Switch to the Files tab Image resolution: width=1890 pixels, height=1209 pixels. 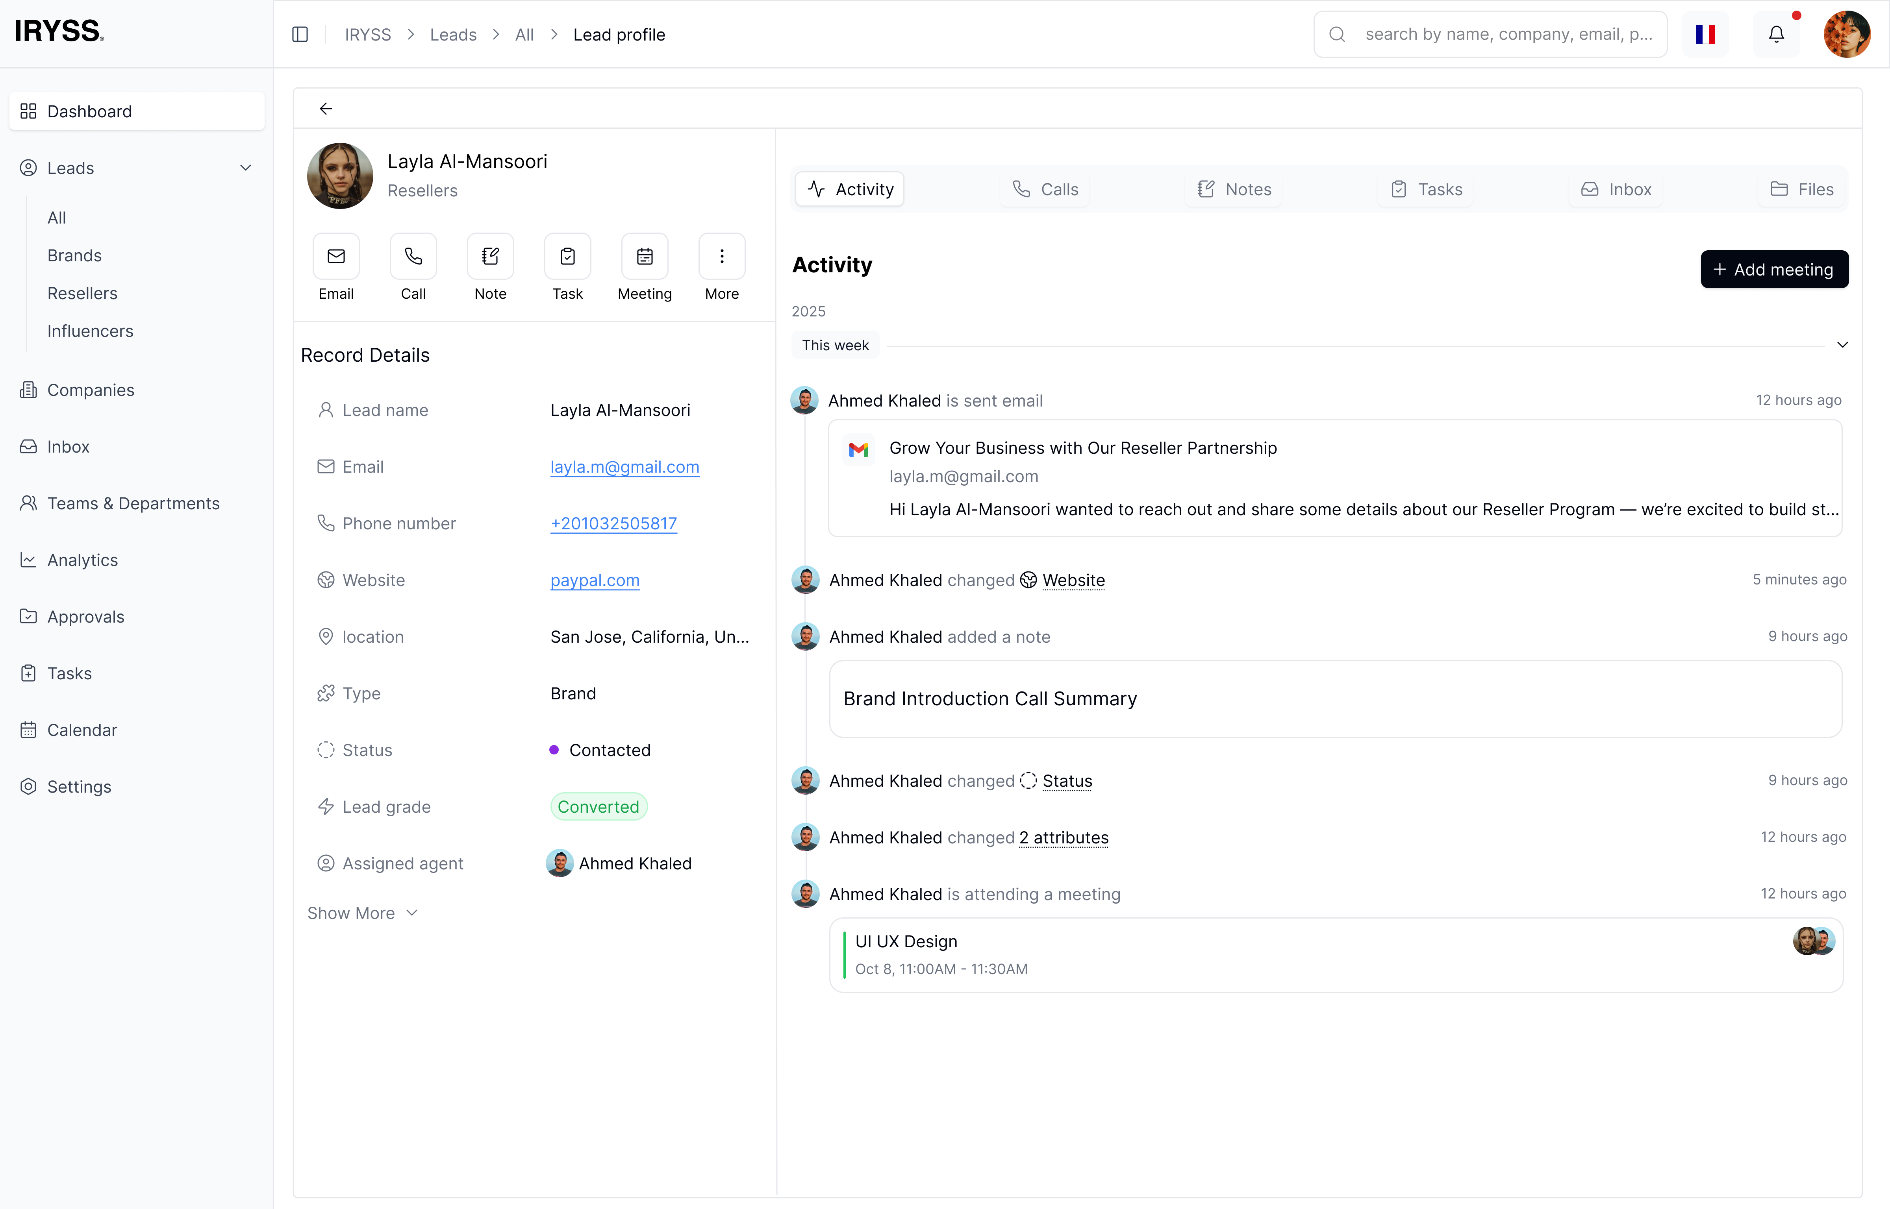[x=1801, y=189]
